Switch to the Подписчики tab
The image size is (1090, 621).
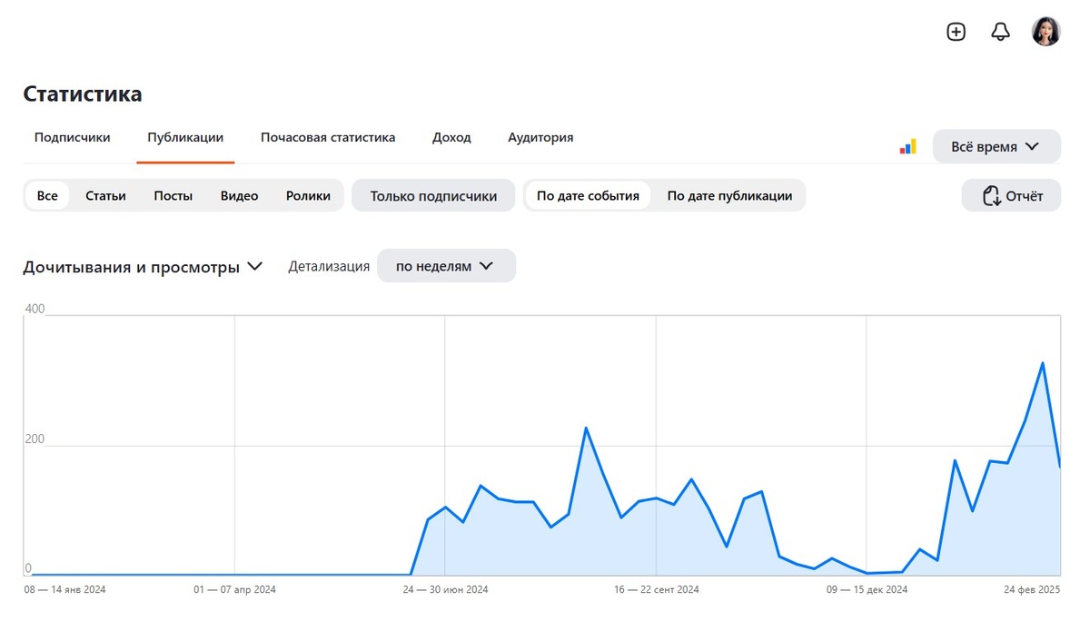[72, 138]
